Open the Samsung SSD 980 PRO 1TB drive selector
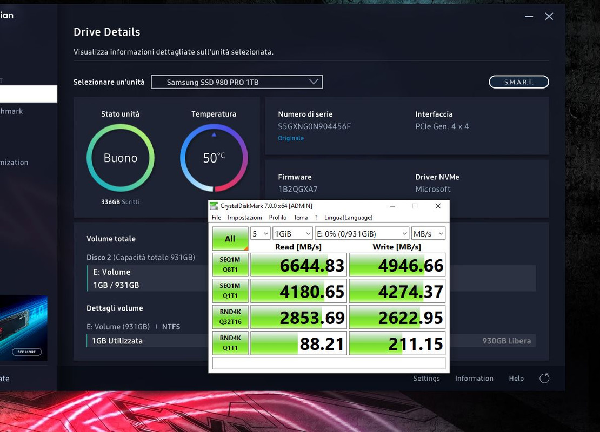Image resolution: width=600 pixels, height=432 pixels. [x=237, y=82]
